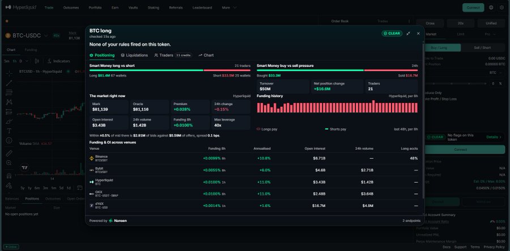Switch to Positioning tab
510x251 pixels.
point(102,55)
